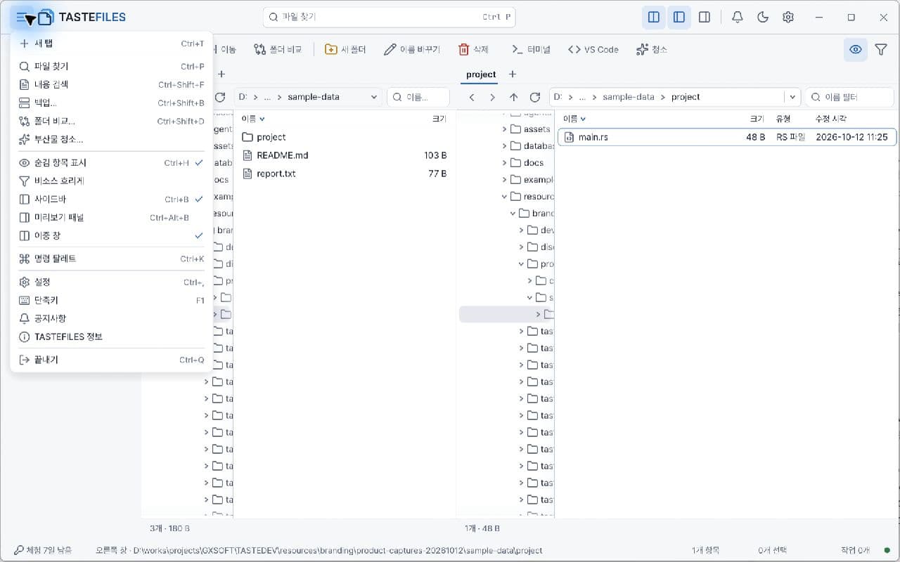The image size is (900, 562).
Task: Click the red 삭제 trash button
Action: coord(473,49)
